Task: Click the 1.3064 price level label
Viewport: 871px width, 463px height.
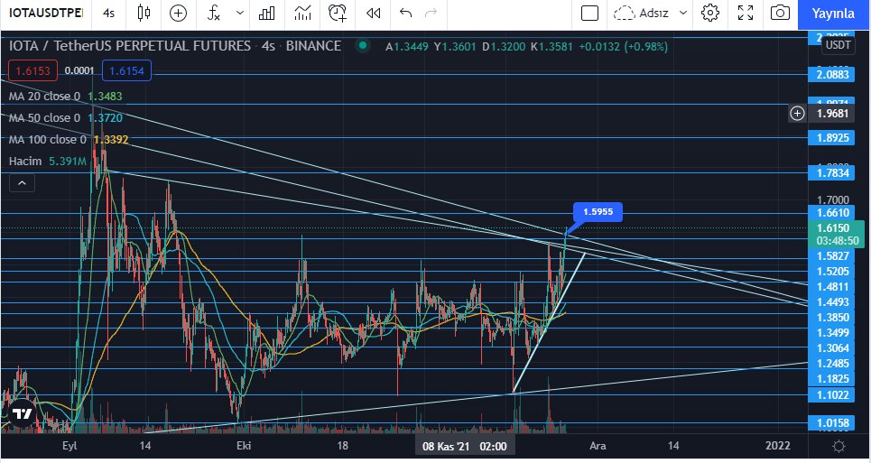Action: (x=832, y=348)
